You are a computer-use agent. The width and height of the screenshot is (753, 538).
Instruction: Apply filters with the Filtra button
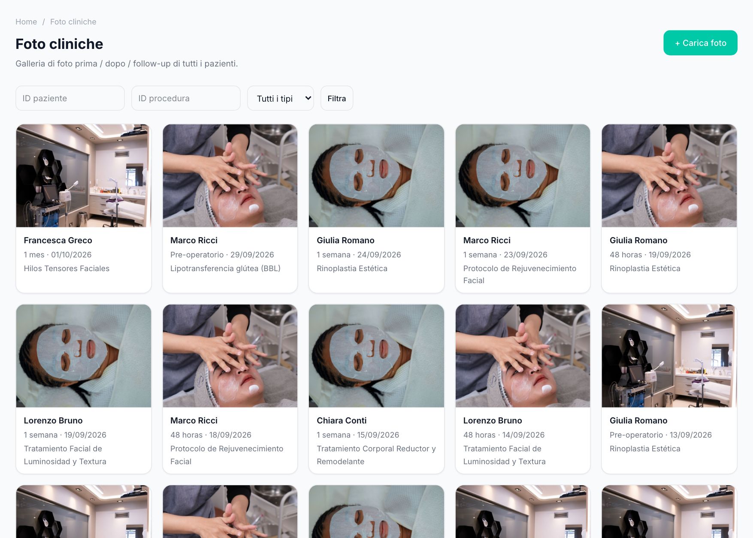(337, 98)
